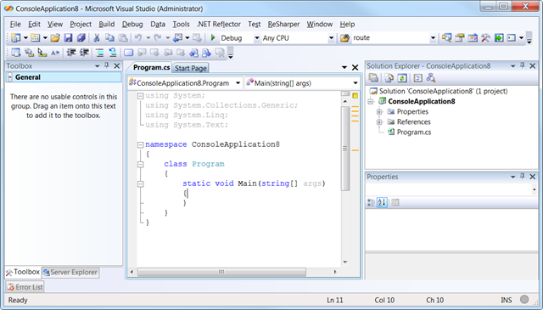543x310 pixels.
Task: Click the Paste clipboard icon
Action: click(x=123, y=38)
